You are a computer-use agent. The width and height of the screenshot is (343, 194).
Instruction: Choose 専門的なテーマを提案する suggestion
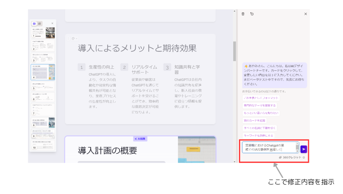tap(260, 106)
